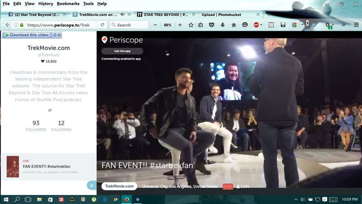Expand the Adblock Plus dropdown arrow
362x204 pixels.
(x=261, y=25)
